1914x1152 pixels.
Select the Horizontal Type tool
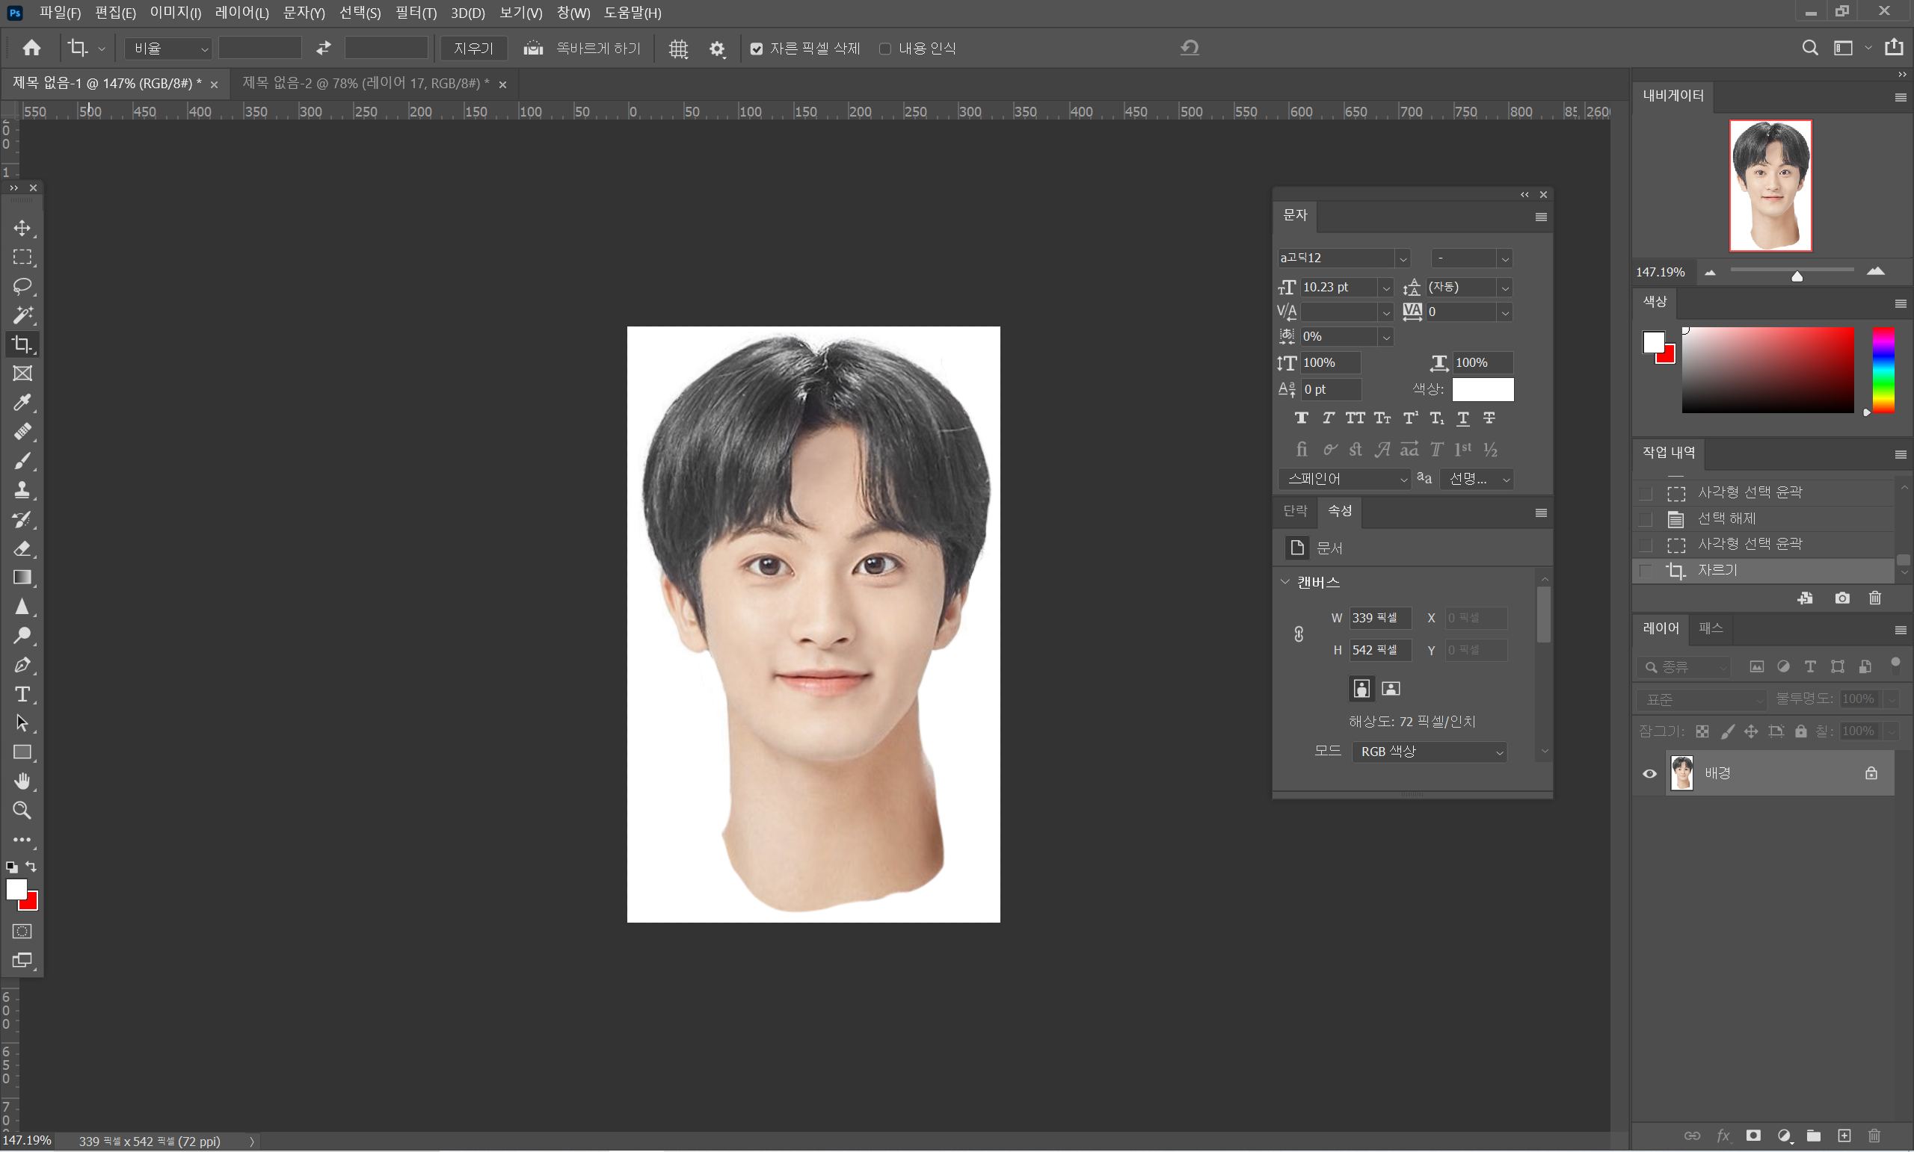point(22,695)
